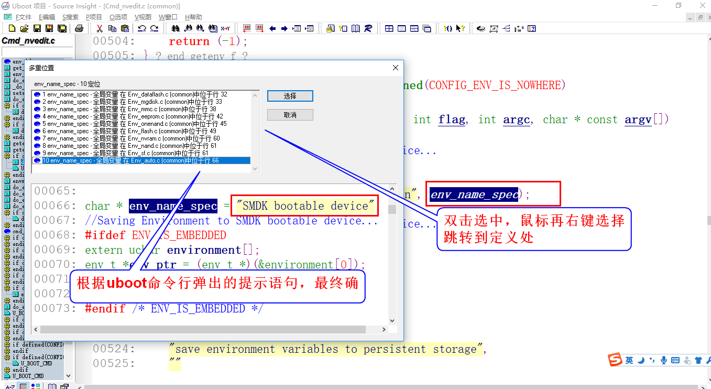
Task: Open the H帮助 menu
Action: click(193, 17)
